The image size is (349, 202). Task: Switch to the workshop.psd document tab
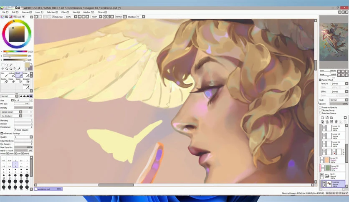coord(48,189)
